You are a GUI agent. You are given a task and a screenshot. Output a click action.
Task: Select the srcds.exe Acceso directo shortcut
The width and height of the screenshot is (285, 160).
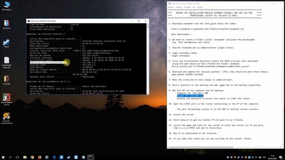(x=7, y=118)
